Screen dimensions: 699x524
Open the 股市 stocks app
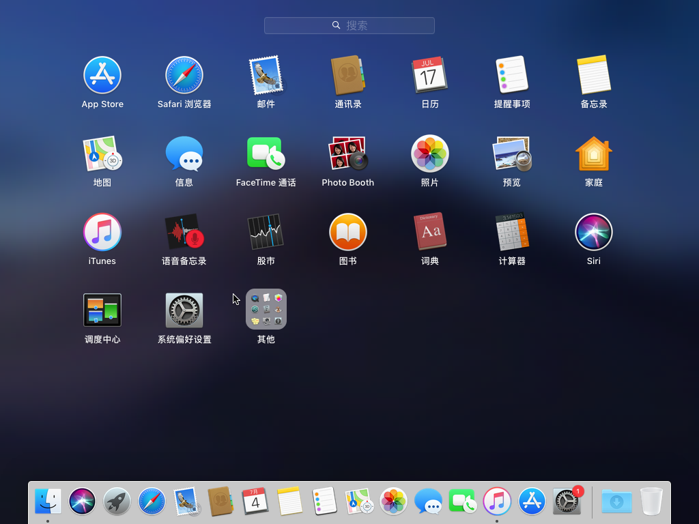(x=266, y=232)
